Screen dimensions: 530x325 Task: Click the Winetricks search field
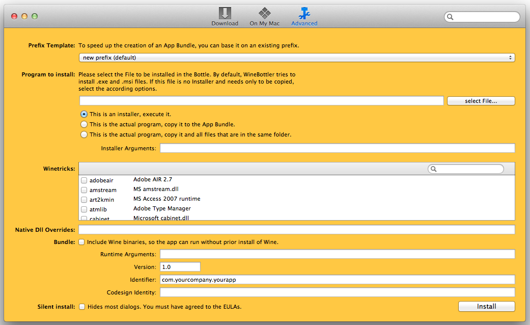coord(466,169)
